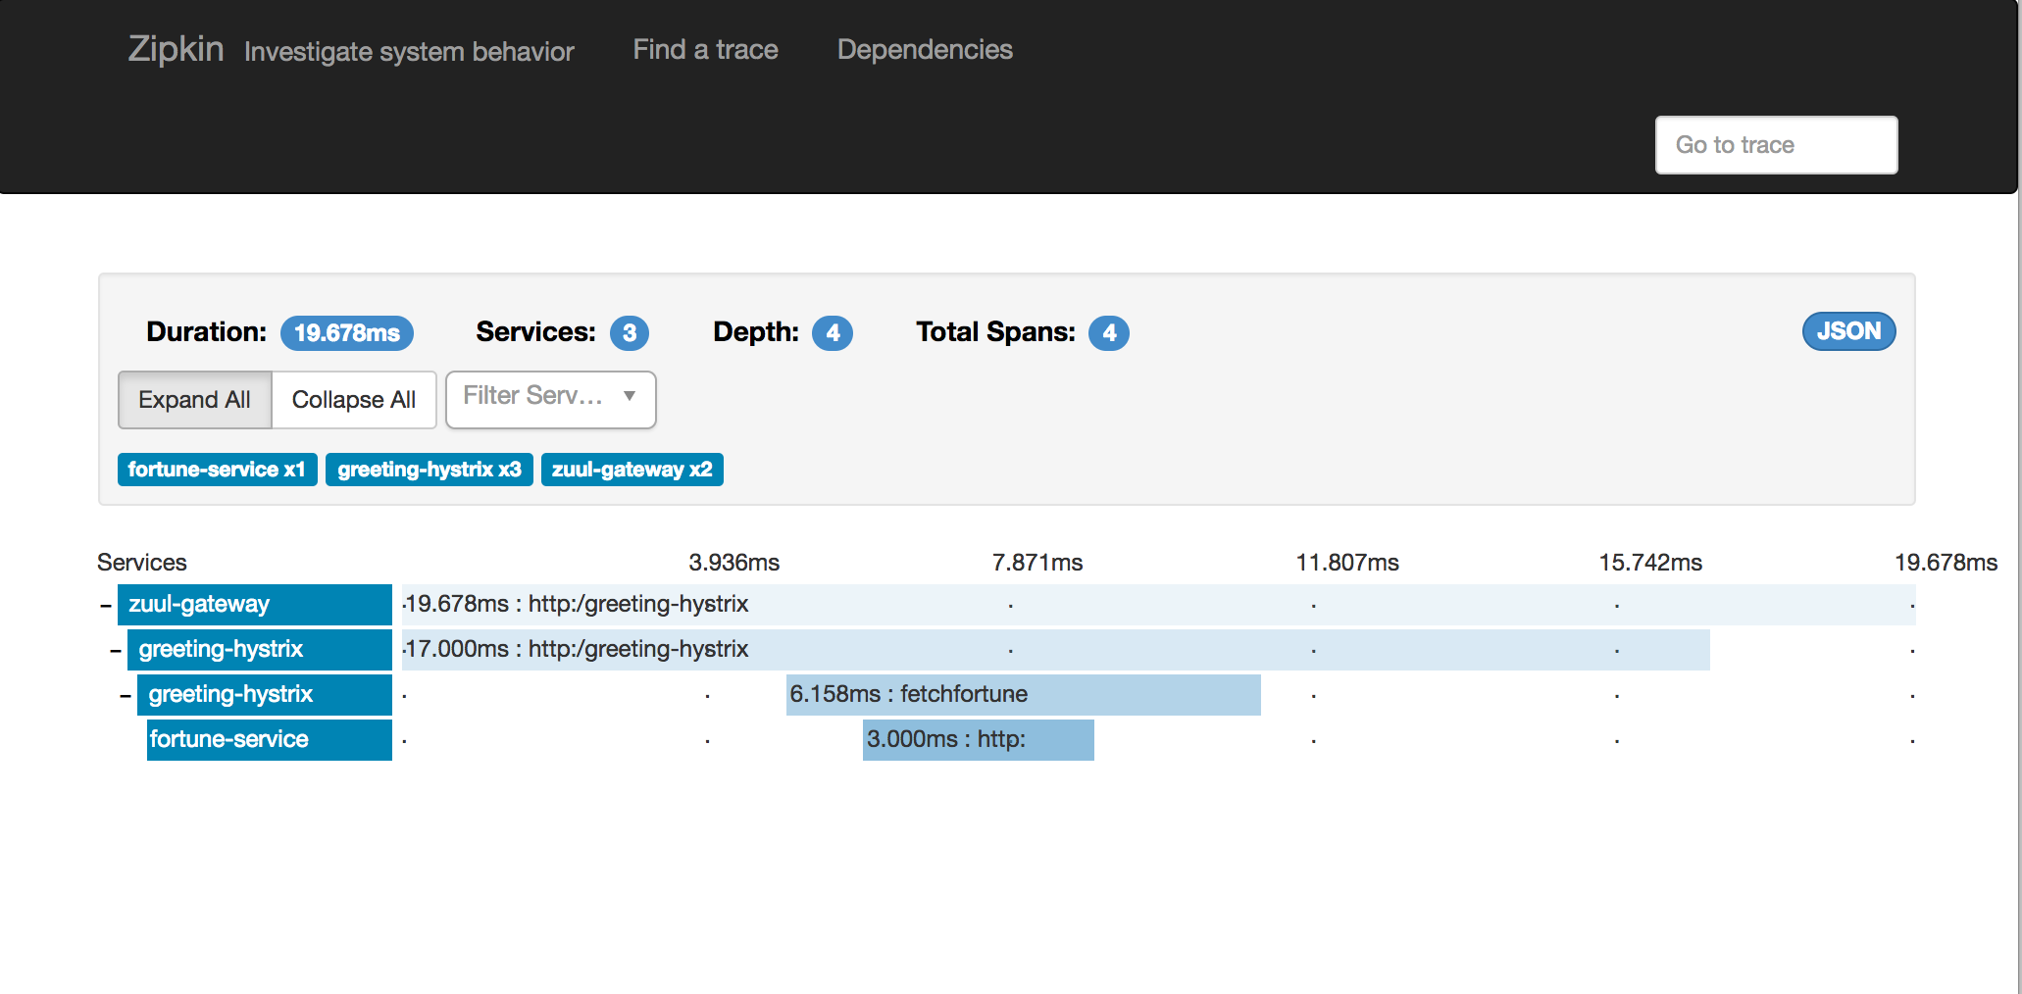The image size is (2022, 994).
Task: Click the Depth count badge 4
Action: [x=833, y=333]
